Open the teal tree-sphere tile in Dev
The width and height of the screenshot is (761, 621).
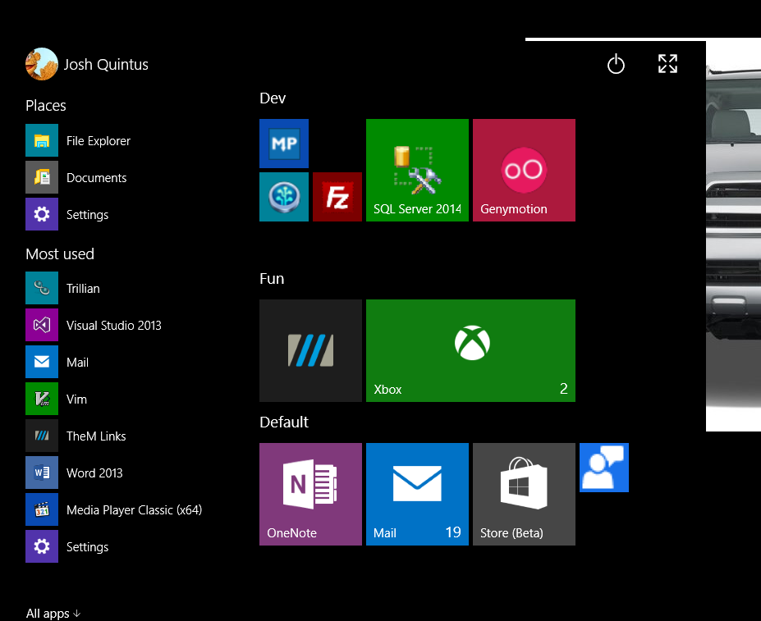pos(284,197)
